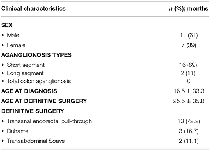Select the value 25.5 ± 35.8
This screenshot has height=150, width=210.
189,101
